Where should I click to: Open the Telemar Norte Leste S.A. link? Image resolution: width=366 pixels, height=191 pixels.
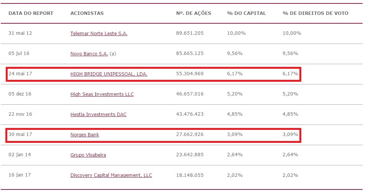pos(99,33)
